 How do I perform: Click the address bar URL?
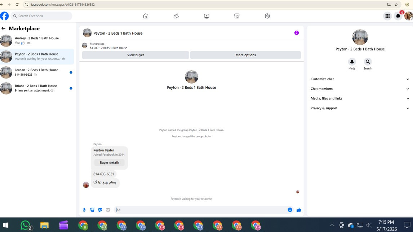tap(63, 4)
